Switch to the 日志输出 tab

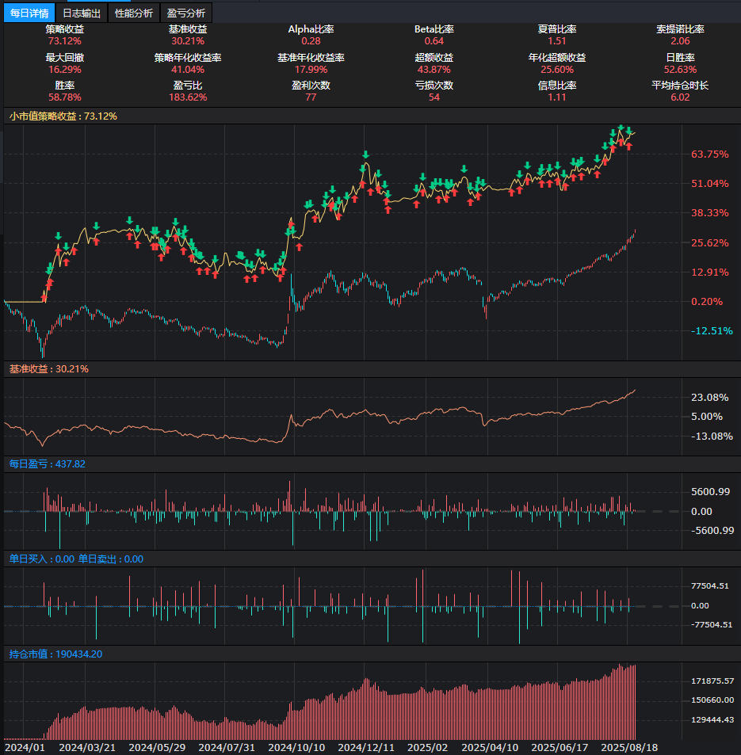[x=82, y=13]
